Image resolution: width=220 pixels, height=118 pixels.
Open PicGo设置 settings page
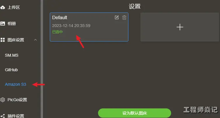(17, 100)
